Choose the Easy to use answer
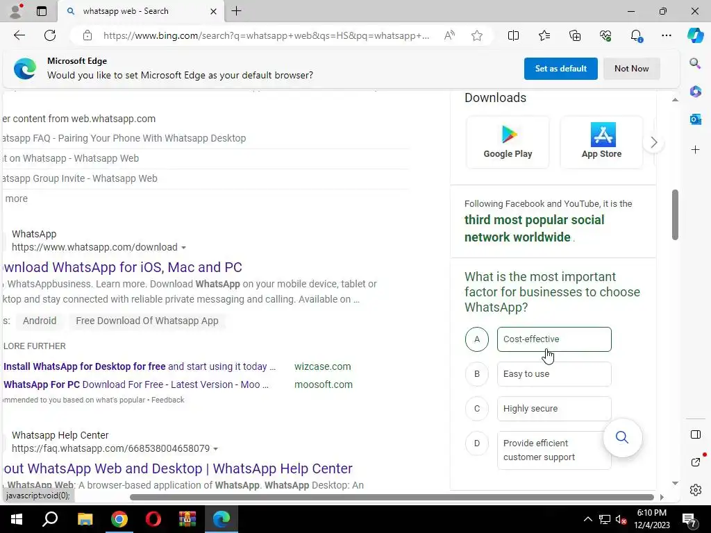 [554, 374]
